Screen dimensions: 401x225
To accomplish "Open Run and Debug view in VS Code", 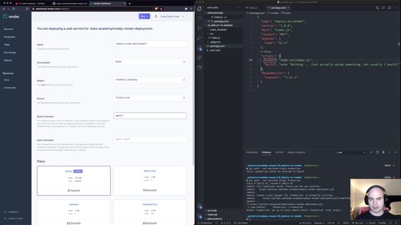I will point(199,38).
